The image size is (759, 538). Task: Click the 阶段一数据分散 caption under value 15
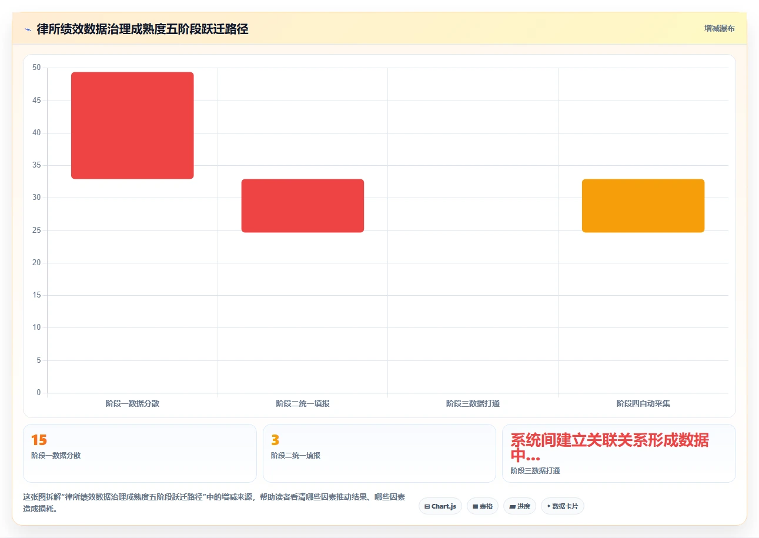click(56, 456)
